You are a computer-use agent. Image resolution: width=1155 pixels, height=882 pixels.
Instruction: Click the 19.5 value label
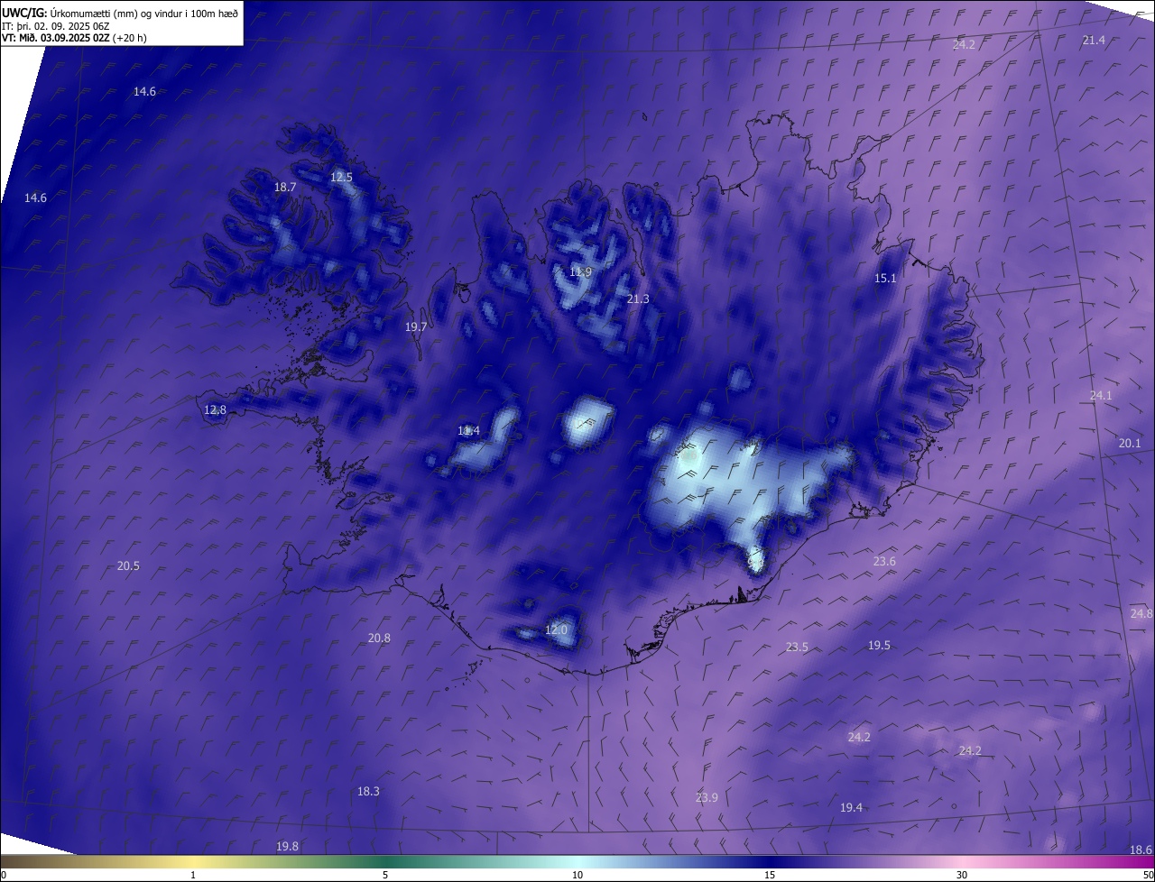pos(879,646)
